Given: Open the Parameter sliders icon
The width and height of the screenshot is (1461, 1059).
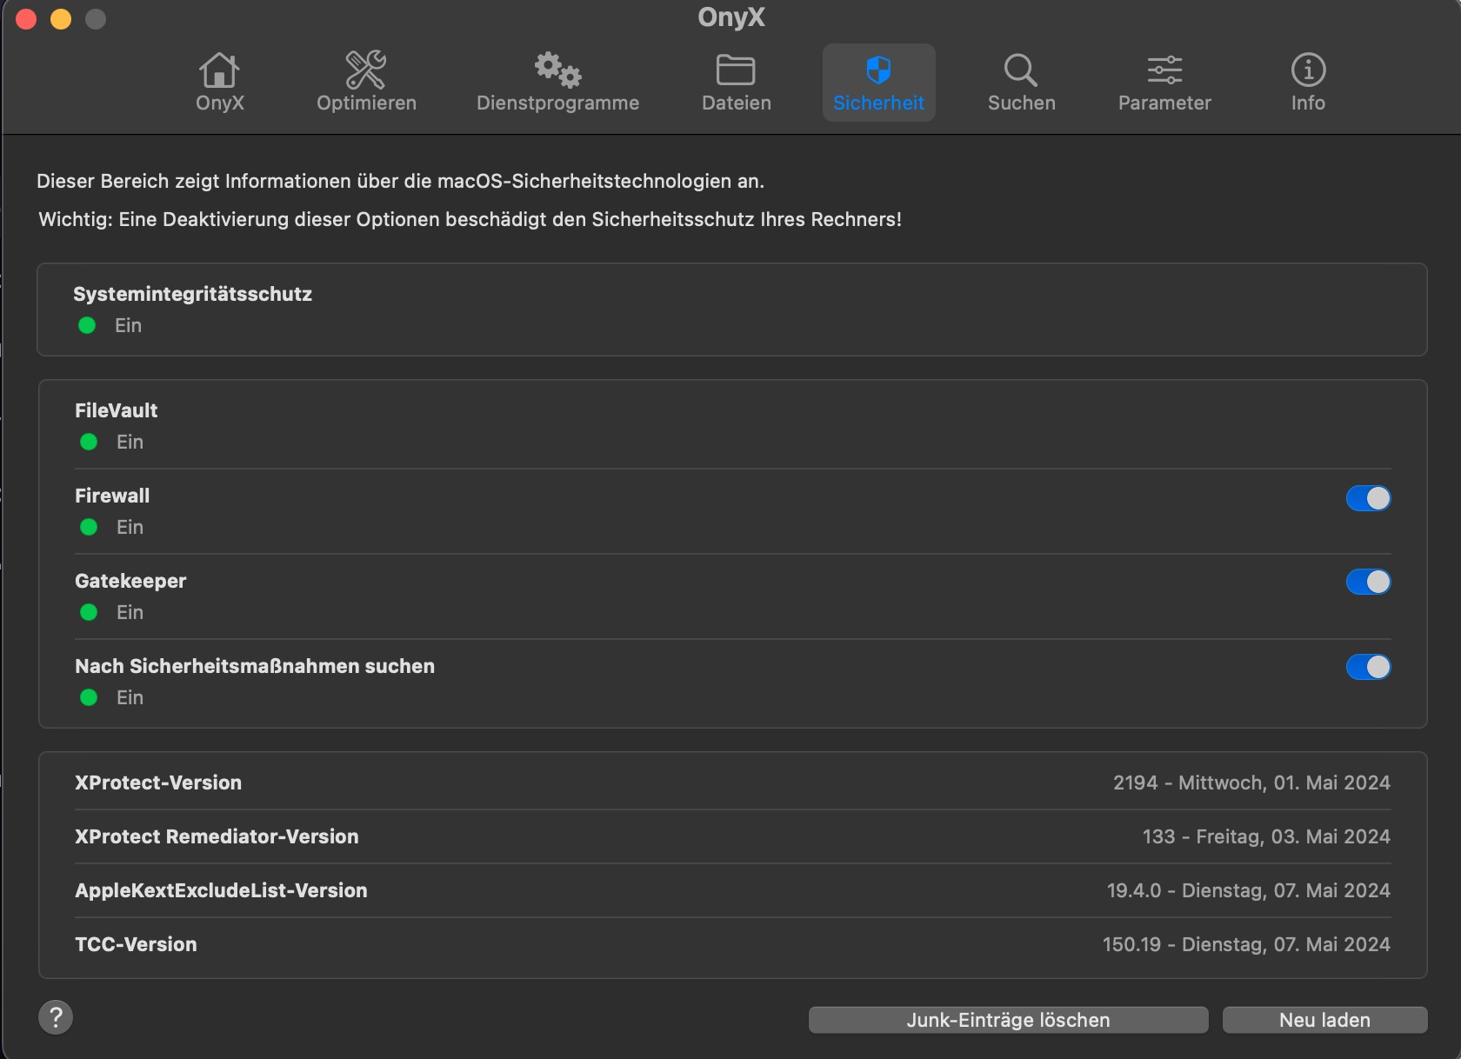Looking at the screenshot, I should (1164, 70).
